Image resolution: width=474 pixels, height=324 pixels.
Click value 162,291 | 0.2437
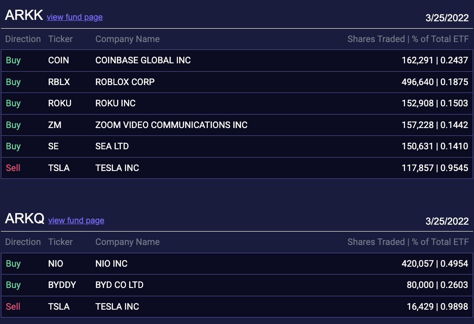(x=435, y=60)
